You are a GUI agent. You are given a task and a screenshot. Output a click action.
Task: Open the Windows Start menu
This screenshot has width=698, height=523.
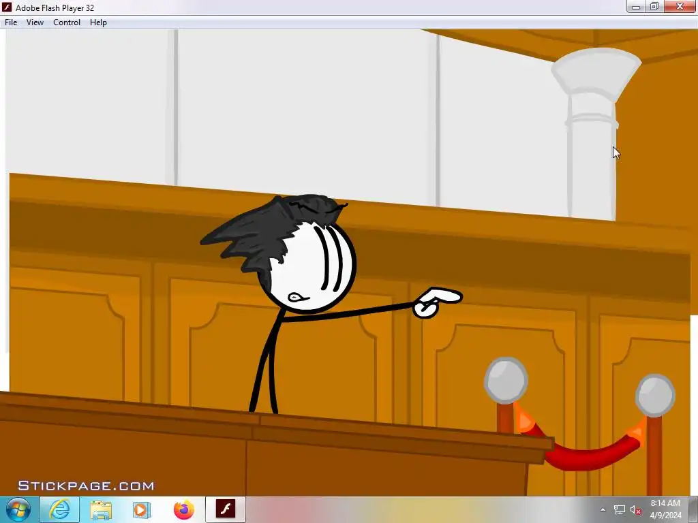(18, 509)
